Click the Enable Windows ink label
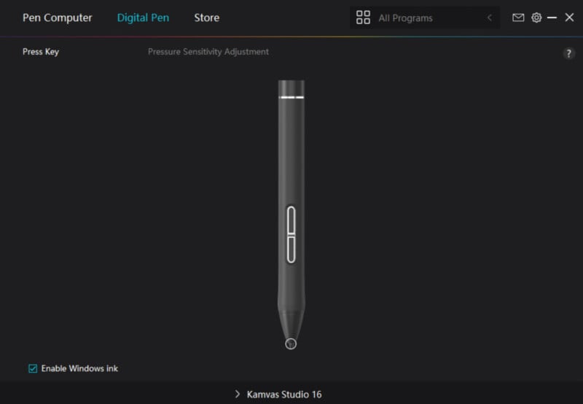 pyautogui.click(x=79, y=368)
